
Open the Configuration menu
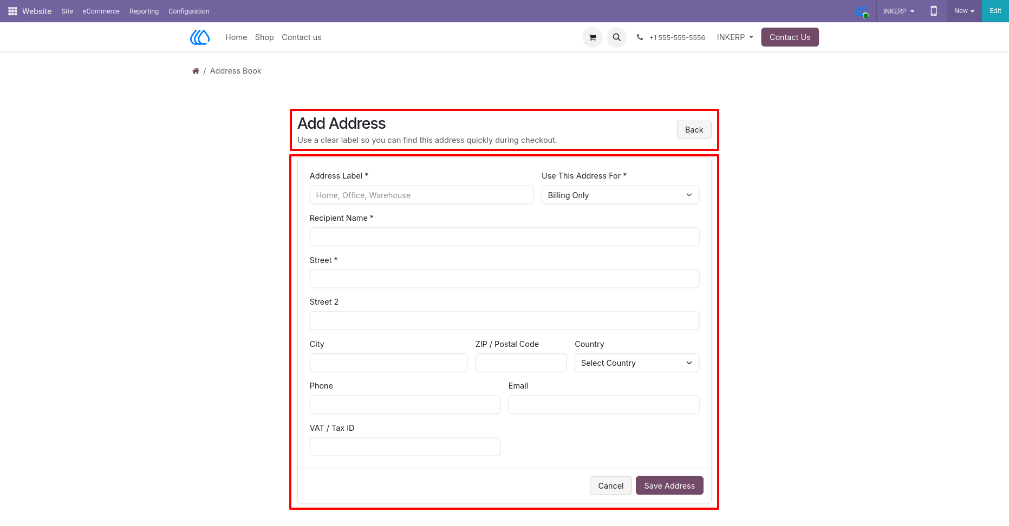pyautogui.click(x=189, y=11)
